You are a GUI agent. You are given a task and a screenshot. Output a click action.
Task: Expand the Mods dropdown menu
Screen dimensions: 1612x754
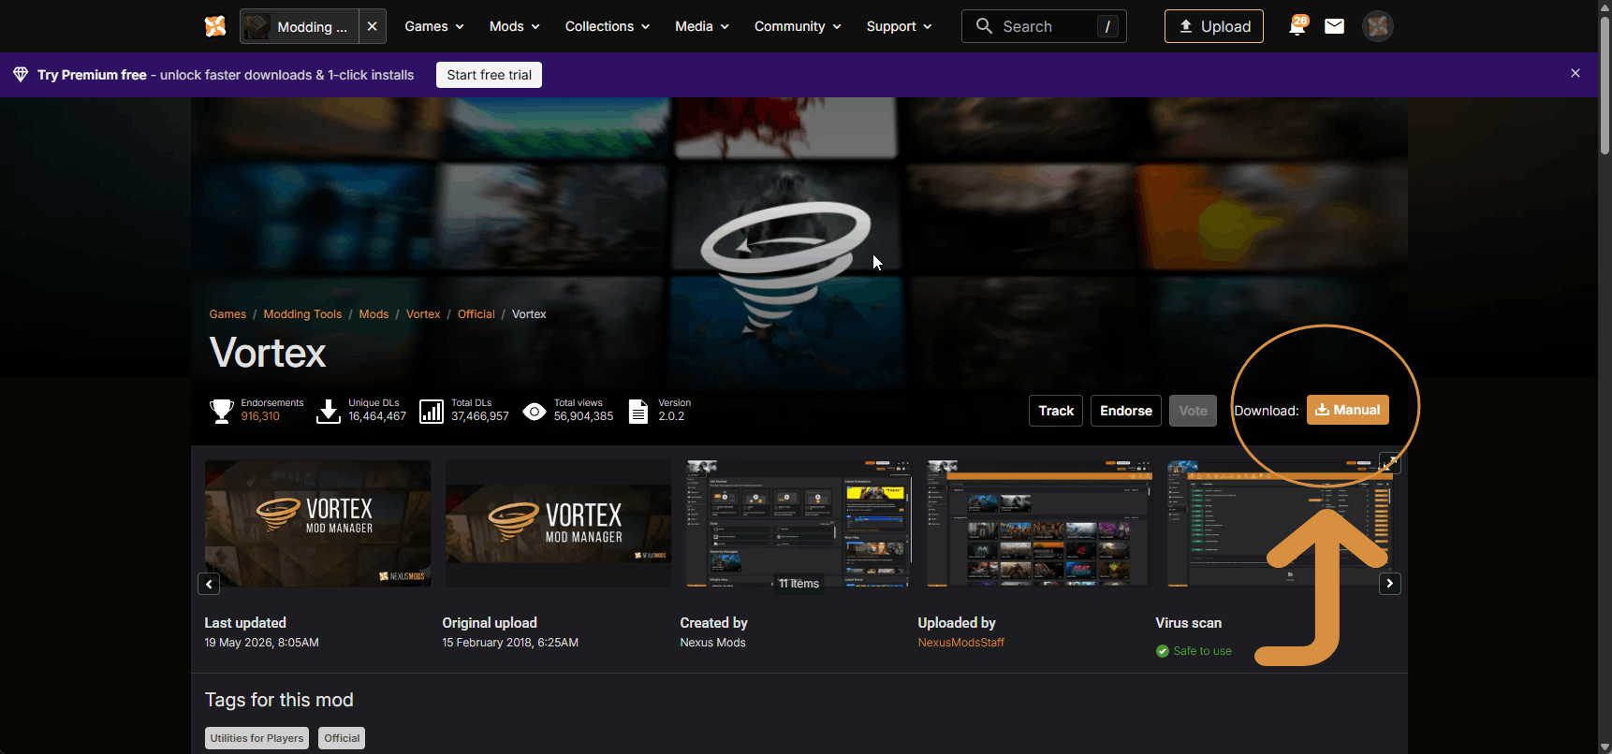click(515, 26)
